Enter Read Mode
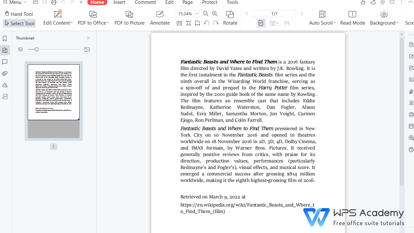The image size is (414, 233). pyautogui.click(x=353, y=18)
